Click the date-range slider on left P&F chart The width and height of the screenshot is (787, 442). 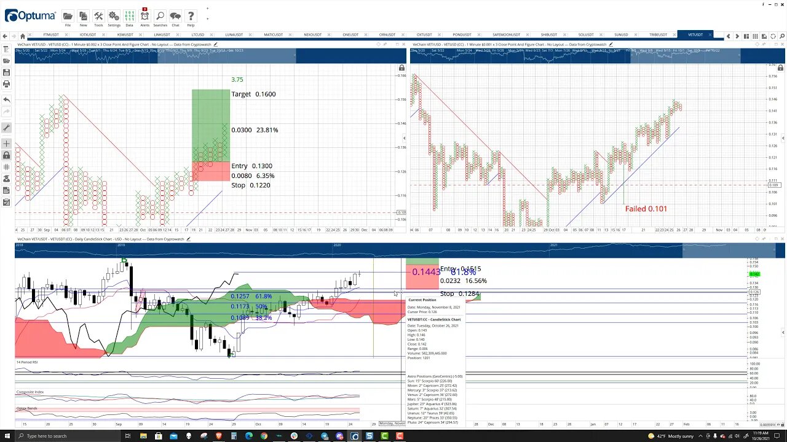(226, 57)
